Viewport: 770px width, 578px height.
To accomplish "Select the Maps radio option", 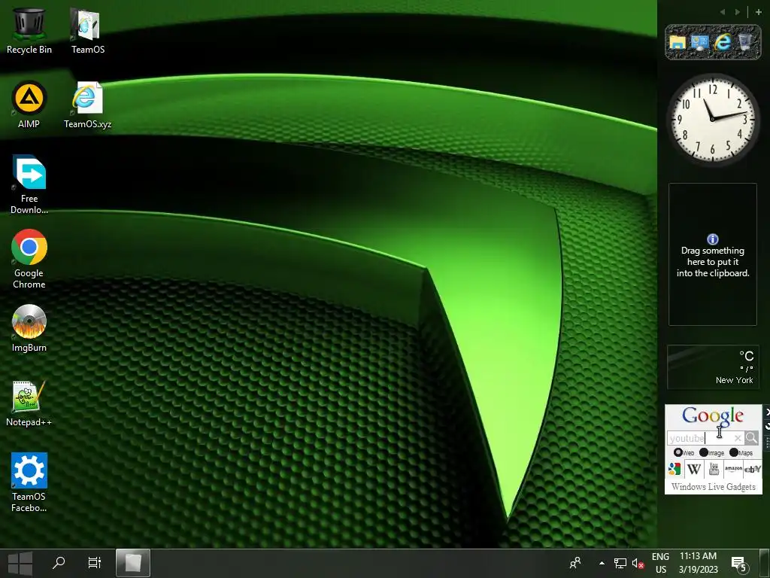I will [x=734, y=452].
